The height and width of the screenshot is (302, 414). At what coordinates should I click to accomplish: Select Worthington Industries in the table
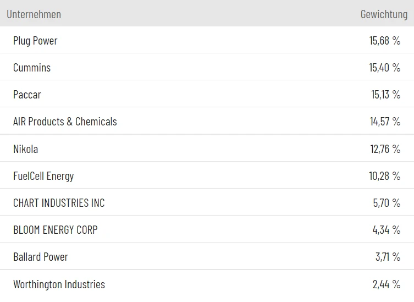coord(59,284)
